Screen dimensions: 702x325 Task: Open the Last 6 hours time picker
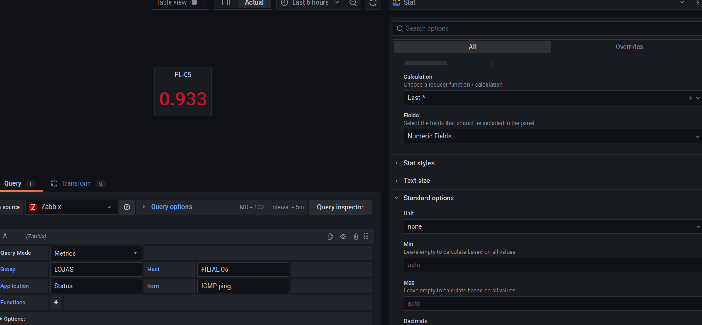(311, 3)
